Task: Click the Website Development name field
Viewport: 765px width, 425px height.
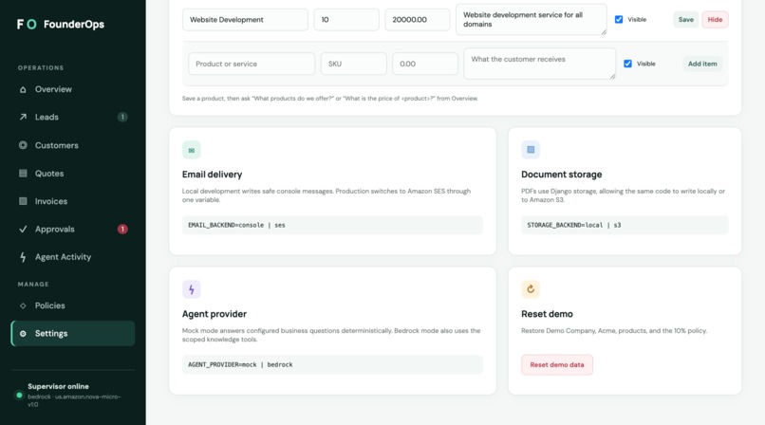Action: (x=245, y=20)
